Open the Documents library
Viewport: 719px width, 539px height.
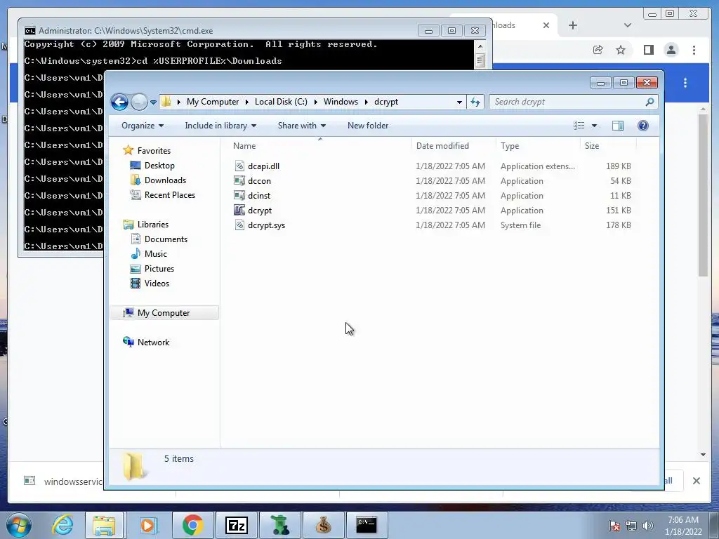click(x=166, y=239)
